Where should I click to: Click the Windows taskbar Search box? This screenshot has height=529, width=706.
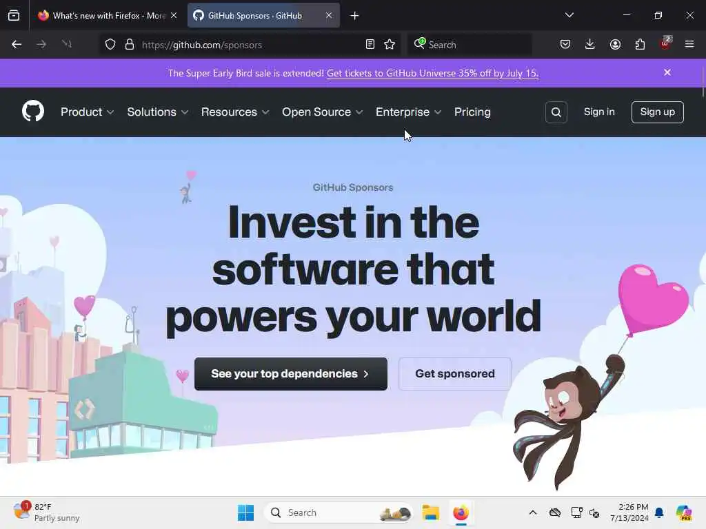(339, 512)
